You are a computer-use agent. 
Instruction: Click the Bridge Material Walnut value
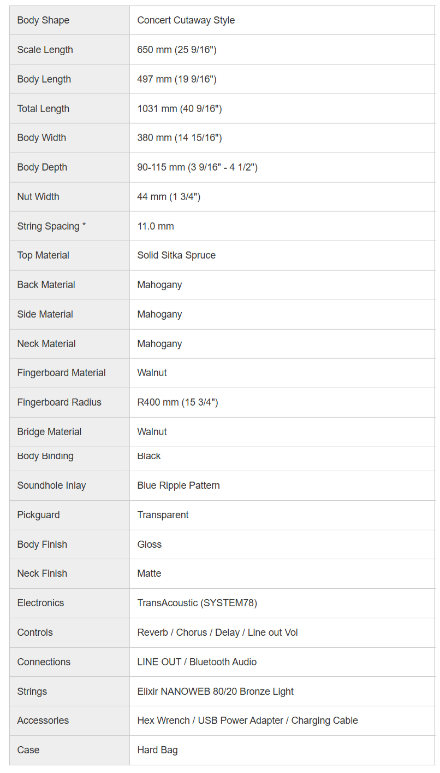pyautogui.click(x=152, y=432)
